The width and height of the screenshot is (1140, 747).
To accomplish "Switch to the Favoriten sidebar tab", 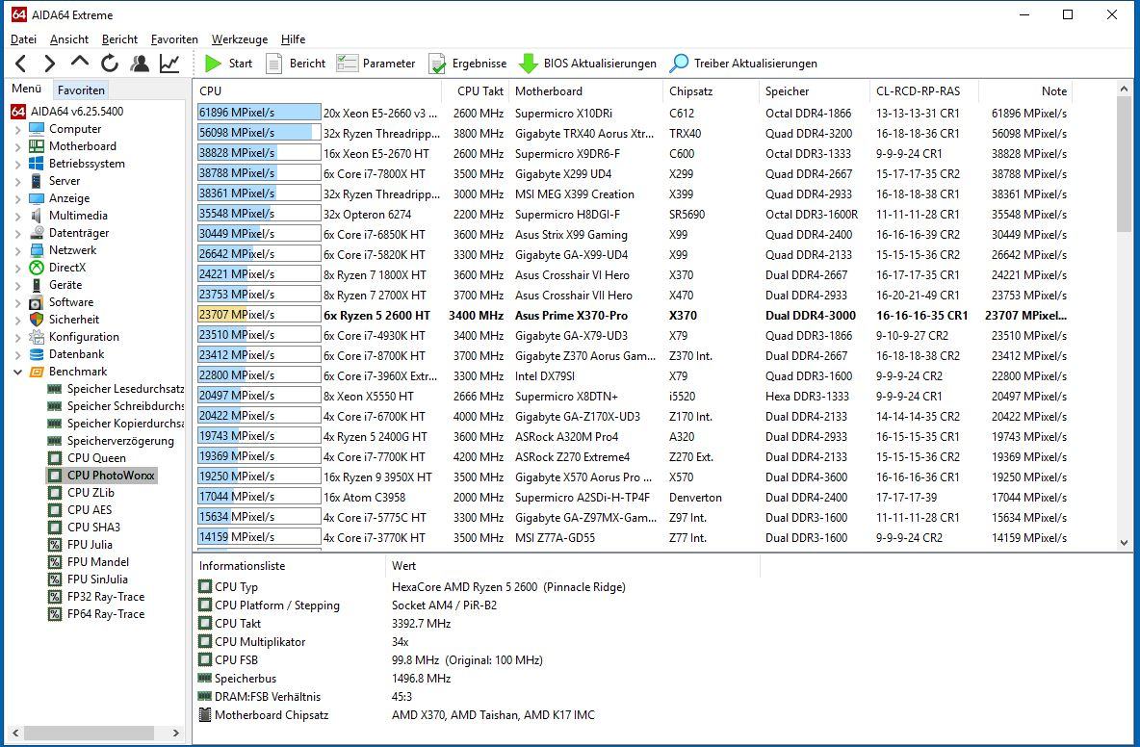I will click(x=82, y=90).
